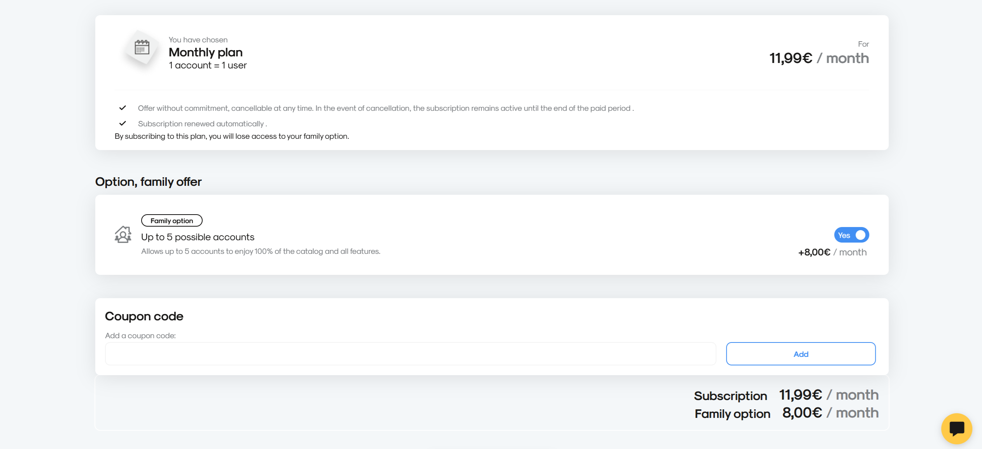Screen dimensions: 982x449
Task: Click the family house icon
Action: tap(123, 235)
